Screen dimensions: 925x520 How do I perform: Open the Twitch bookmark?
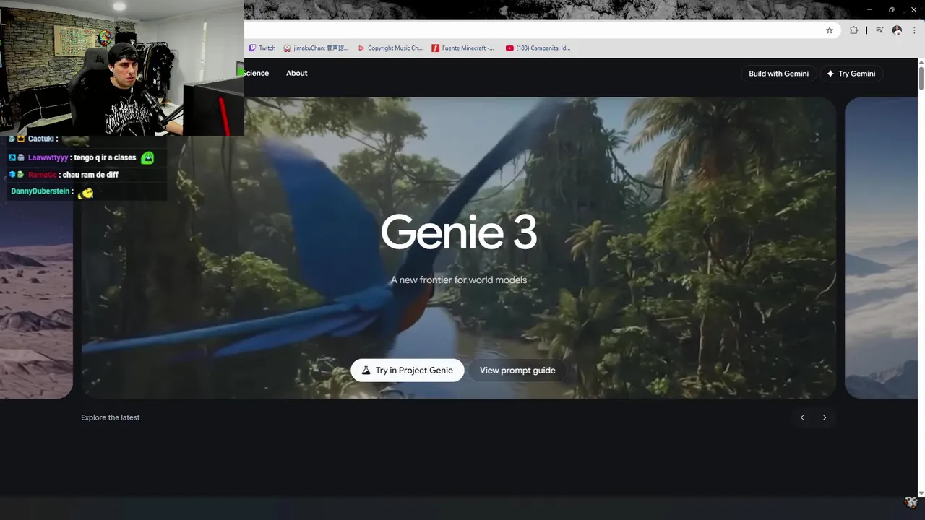pos(262,48)
